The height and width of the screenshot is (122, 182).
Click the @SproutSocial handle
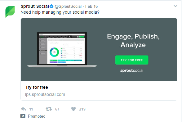(x=68, y=7)
